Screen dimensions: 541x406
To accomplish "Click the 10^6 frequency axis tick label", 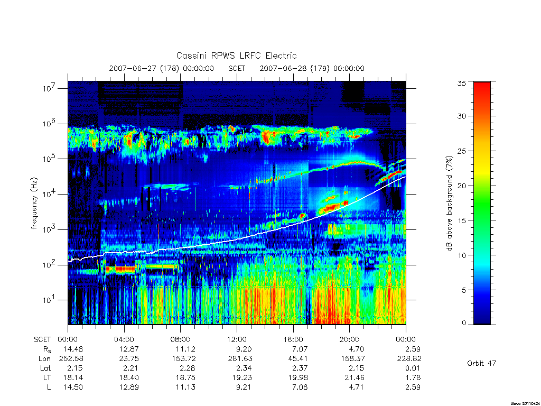I will pyautogui.click(x=50, y=124).
